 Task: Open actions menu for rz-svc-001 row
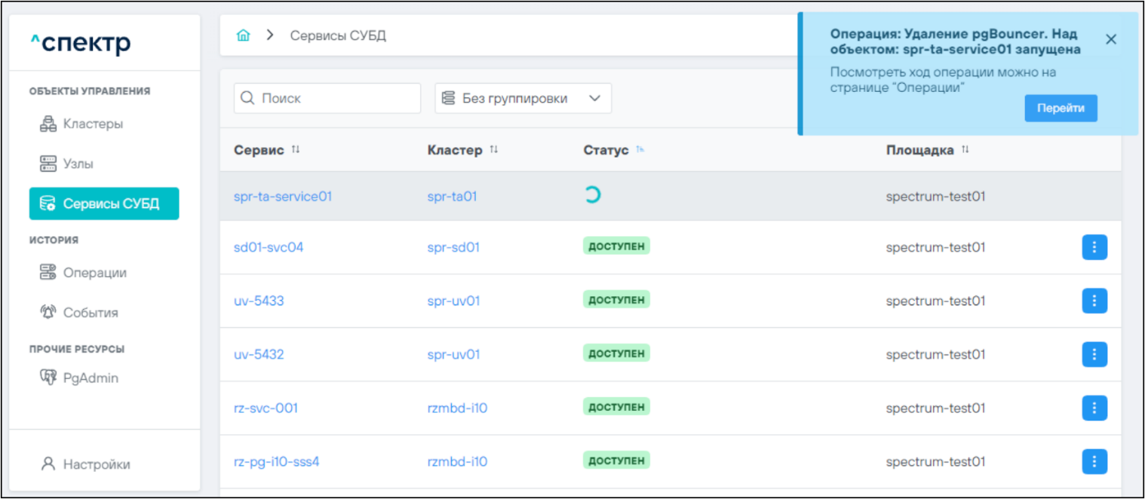tap(1094, 408)
